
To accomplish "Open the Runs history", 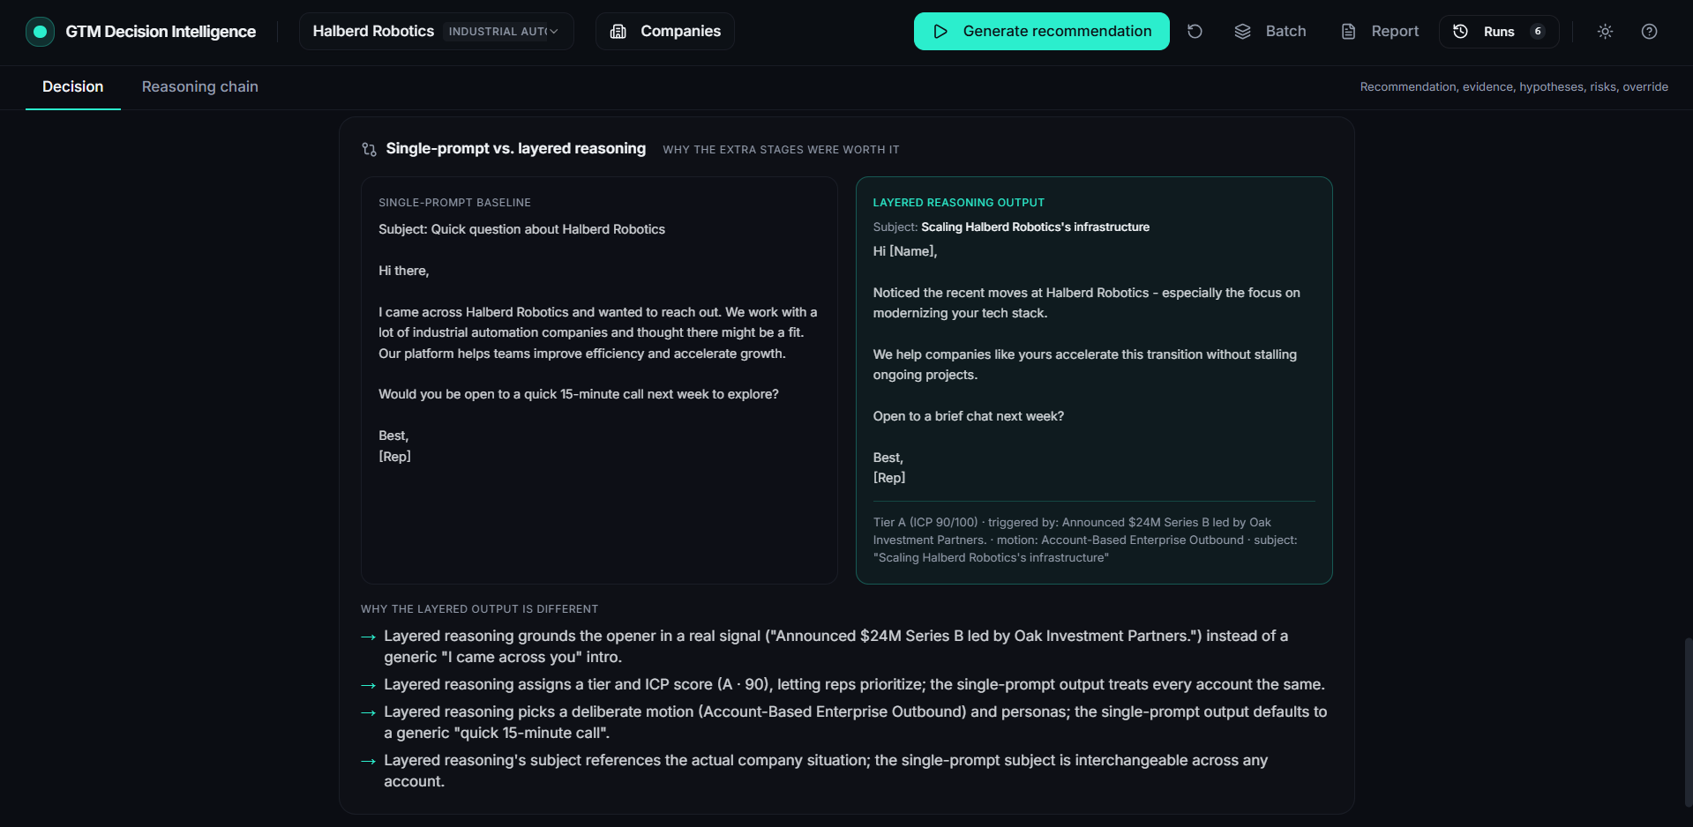I will tap(1499, 32).
